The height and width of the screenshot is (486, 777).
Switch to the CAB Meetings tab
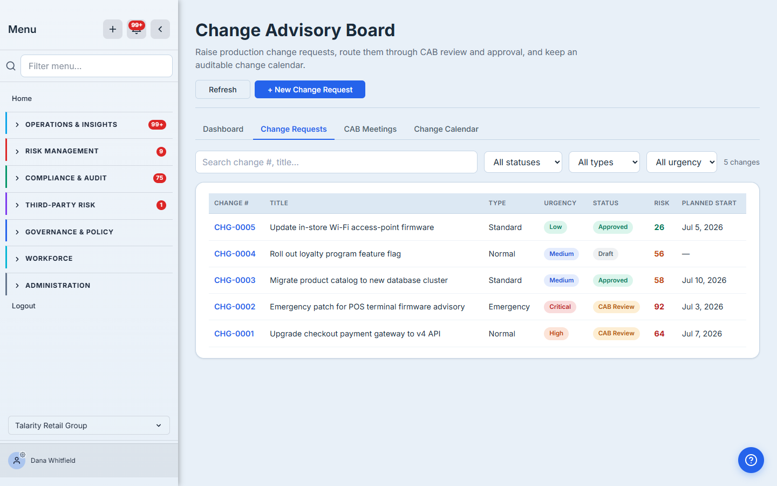point(370,129)
